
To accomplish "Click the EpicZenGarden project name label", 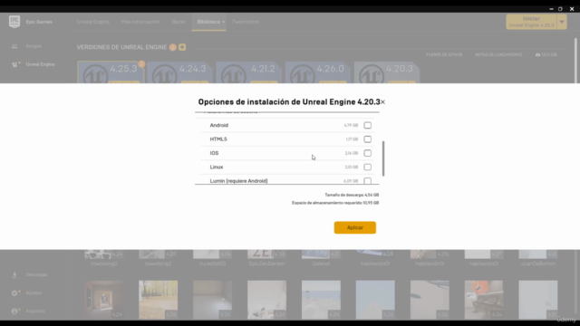I will pos(266,264).
